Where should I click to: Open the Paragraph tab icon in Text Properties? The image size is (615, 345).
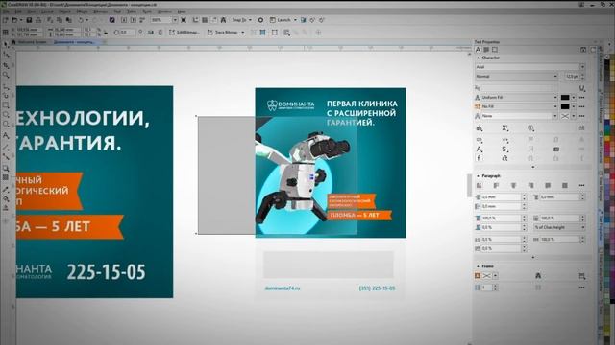click(486, 50)
